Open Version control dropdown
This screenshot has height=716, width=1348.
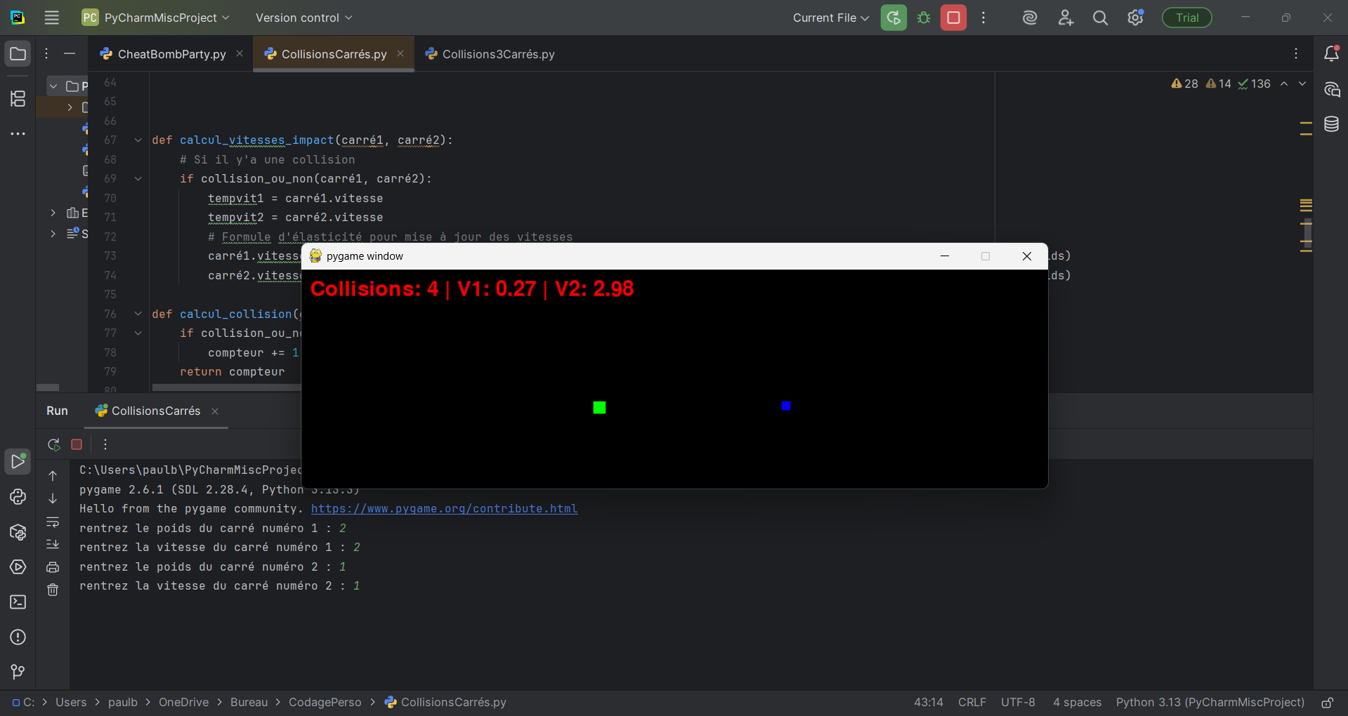(x=303, y=18)
